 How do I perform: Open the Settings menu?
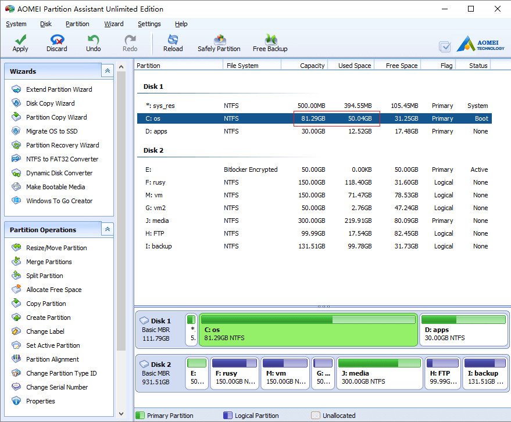point(149,24)
